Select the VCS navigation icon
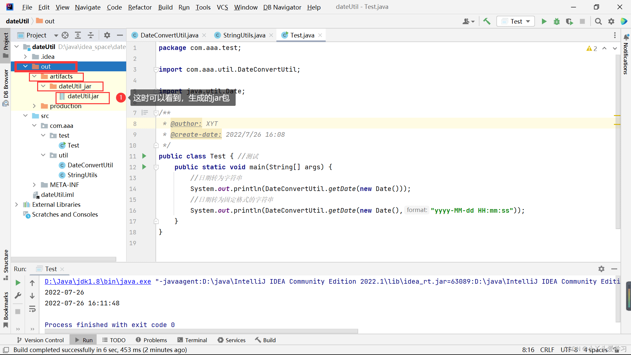 [x=222, y=7]
